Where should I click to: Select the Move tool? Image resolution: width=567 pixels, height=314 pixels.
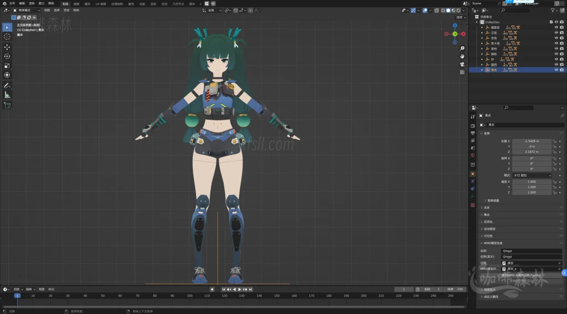pyautogui.click(x=7, y=47)
